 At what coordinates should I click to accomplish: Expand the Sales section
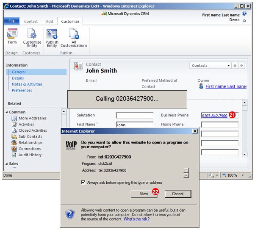click(x=7, y=163)
